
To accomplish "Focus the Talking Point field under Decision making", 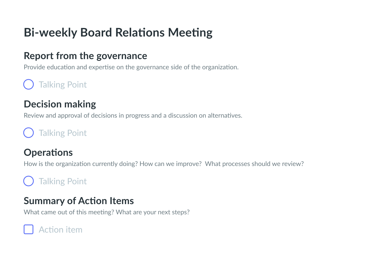I will [63, 133].
